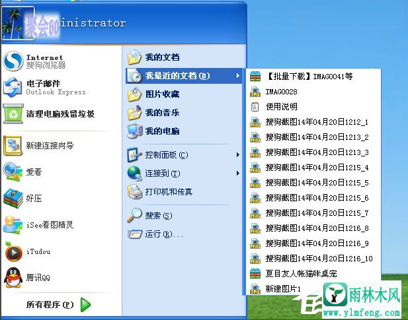Click 我的音乐 label
Viewport: 408px width, 320px height.
tap(163, 113)
